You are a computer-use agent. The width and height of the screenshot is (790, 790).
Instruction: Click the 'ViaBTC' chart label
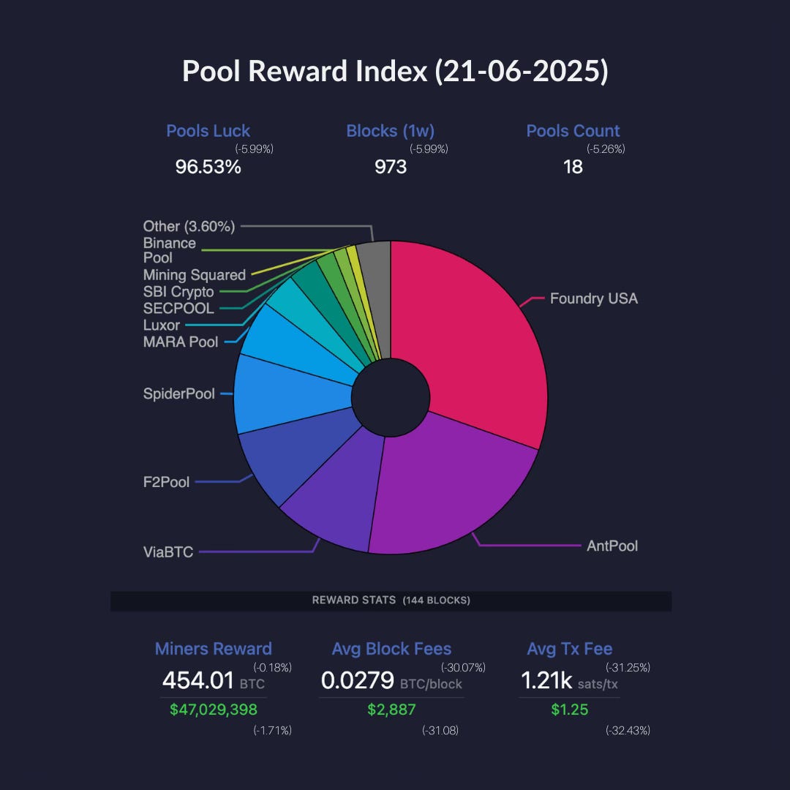pyautogui.click(x=168, y=552)
